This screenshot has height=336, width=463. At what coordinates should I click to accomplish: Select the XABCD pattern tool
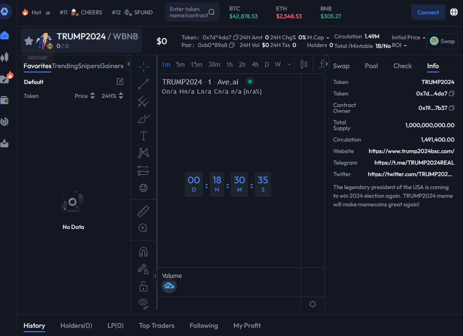click(x=143, y=153)
